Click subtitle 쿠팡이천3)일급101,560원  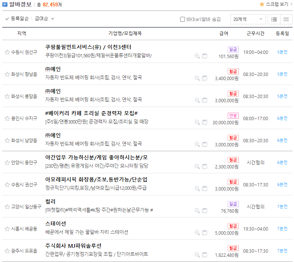98,55
